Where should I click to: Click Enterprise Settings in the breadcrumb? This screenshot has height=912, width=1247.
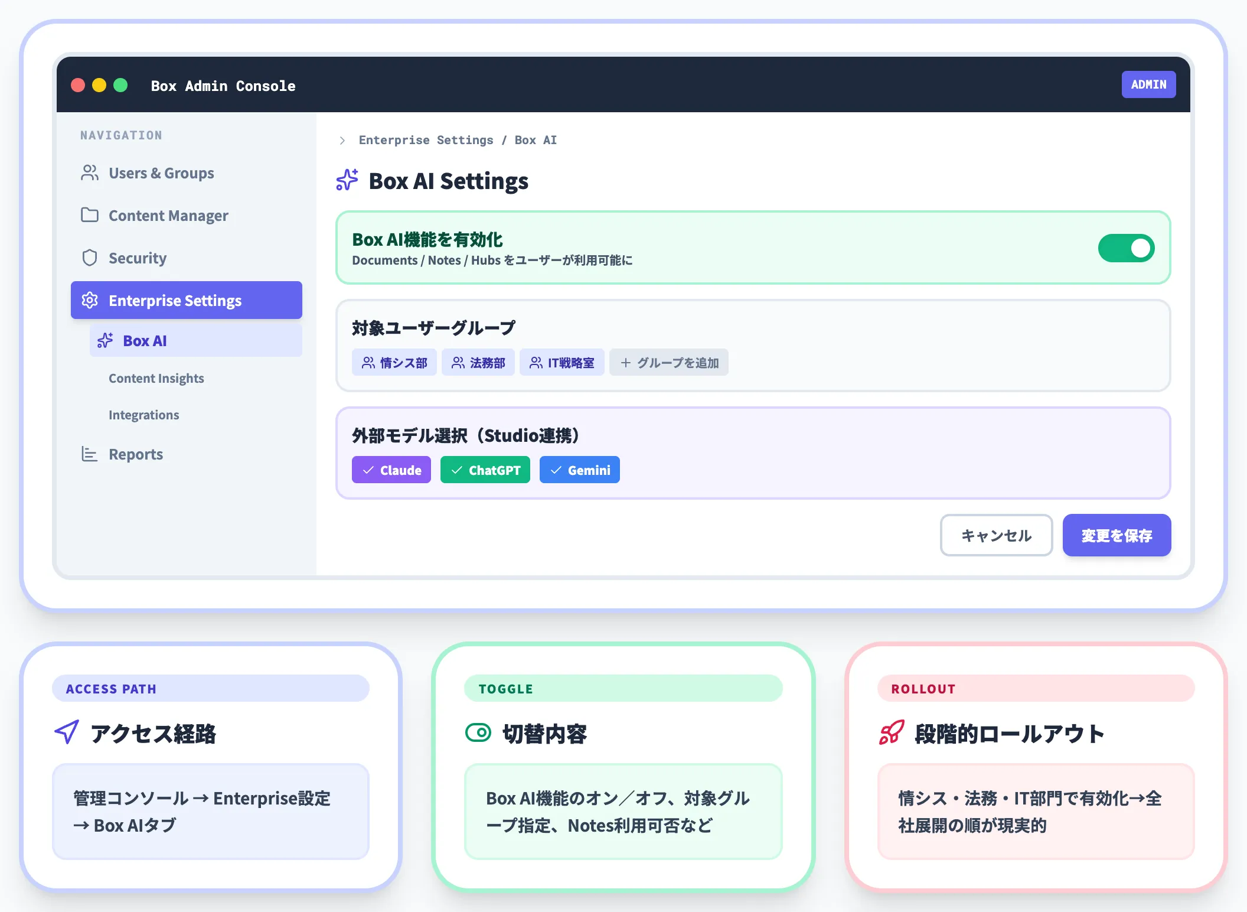click(x=426, y=140)
